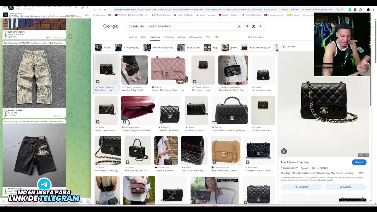Viewport: 377px width, 212px height.
Task: Click the Compartir button
Action: pyautogui.click(x=302, y=187)
